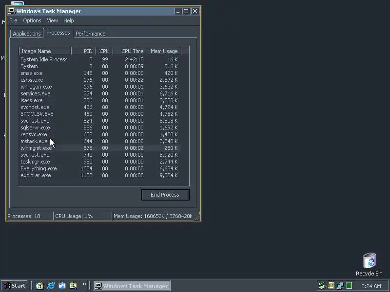Click PID value 1188
This screenshot has height=292, width=390.
(87, 175)
